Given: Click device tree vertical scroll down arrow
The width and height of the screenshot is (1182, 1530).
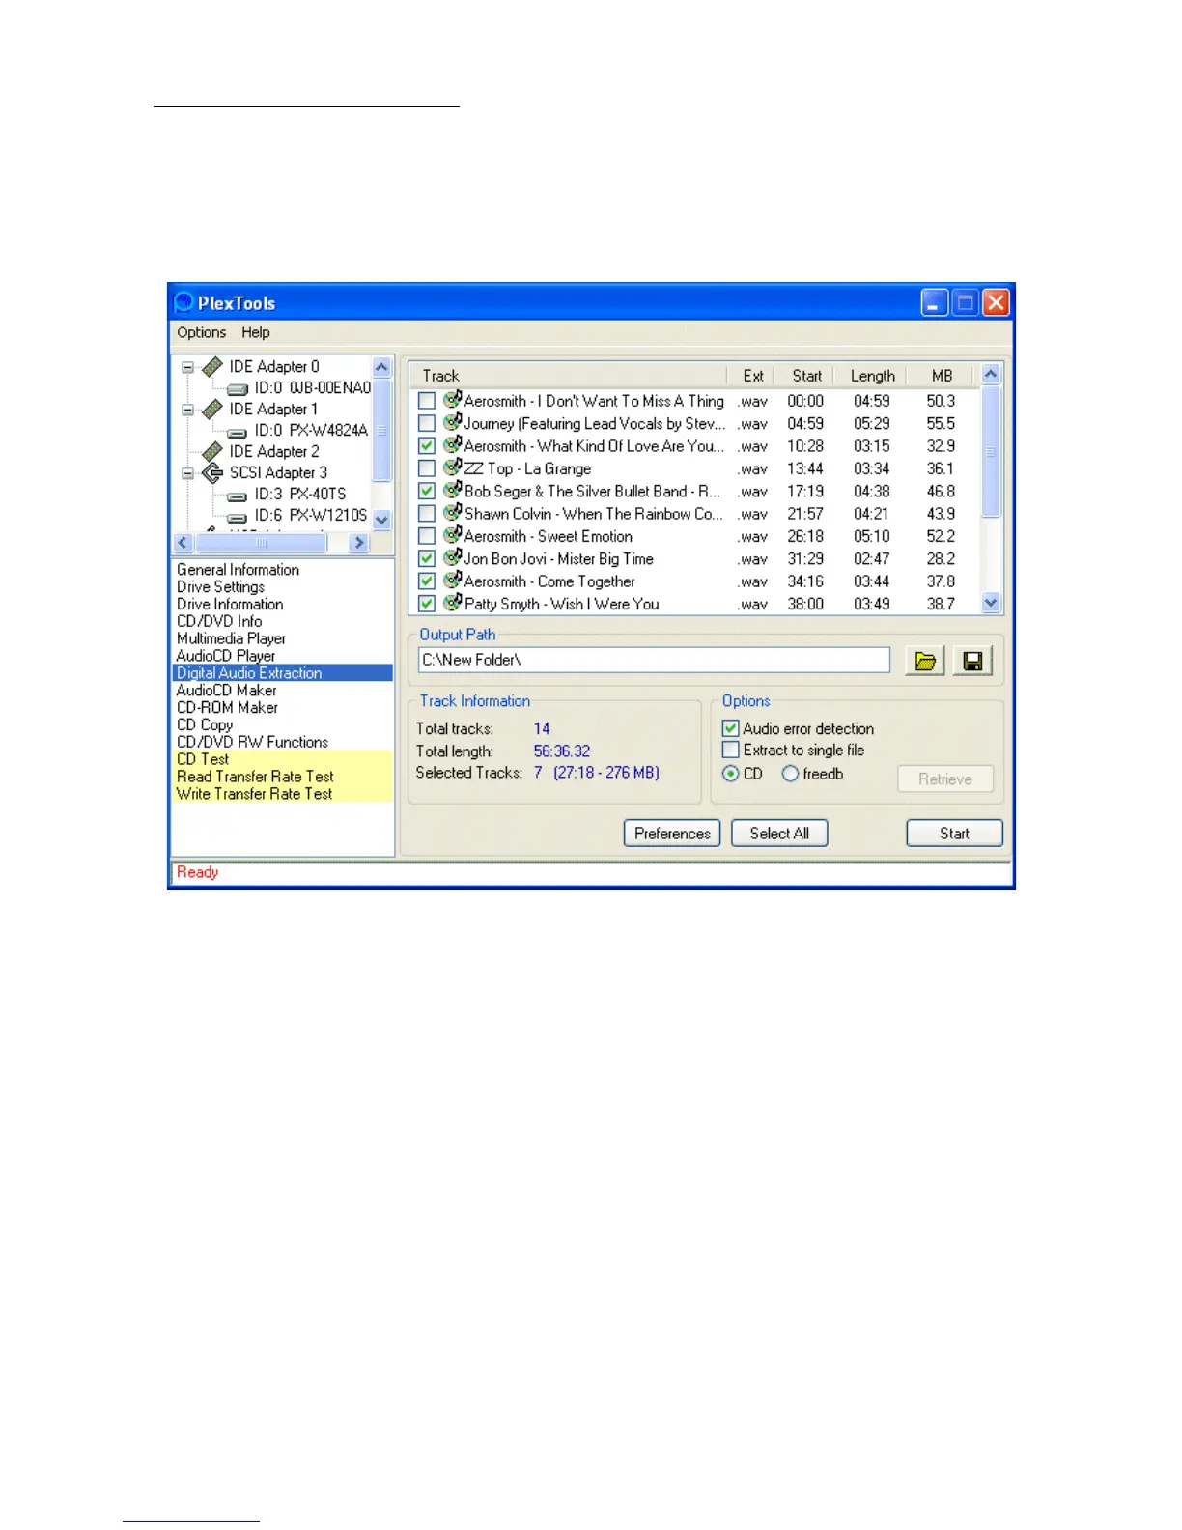Looking at the screenshot, I should [x=381, y=520].
